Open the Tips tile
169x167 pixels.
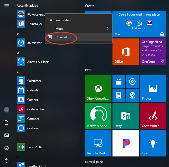153,143
